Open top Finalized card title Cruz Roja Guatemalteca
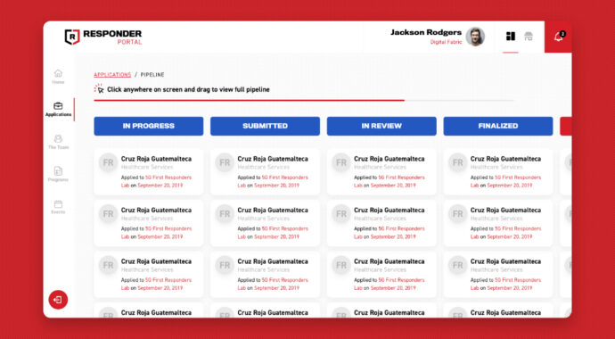Screen dimensions: 615x339 pos(505,159)
